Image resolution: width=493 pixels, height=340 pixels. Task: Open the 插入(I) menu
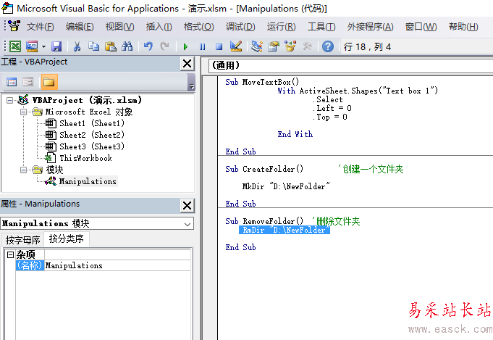click(159, 27)
